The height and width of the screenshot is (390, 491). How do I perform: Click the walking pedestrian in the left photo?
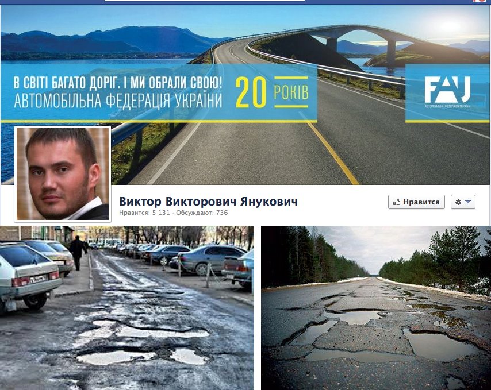[x=78, y=253]
